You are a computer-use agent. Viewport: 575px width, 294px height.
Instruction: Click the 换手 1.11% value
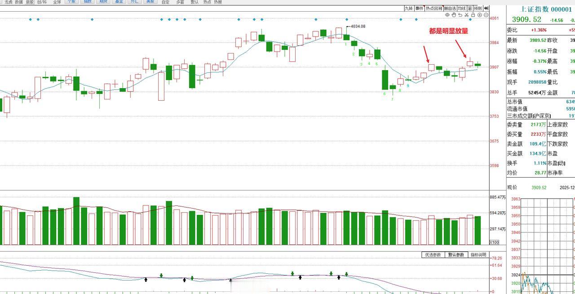coord(540,163)
